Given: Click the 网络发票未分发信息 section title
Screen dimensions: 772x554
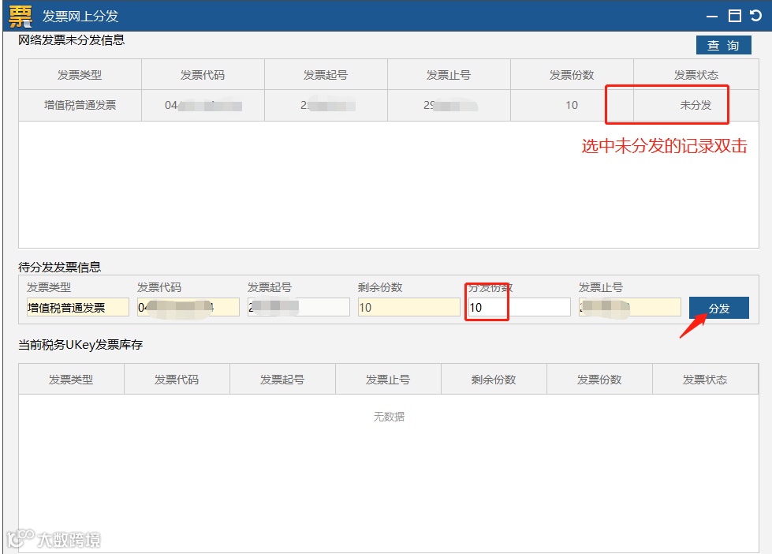Looking at the screenshot, I should (72, 40).
